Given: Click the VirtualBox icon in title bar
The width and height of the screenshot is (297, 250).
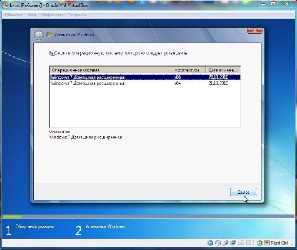Looking at the screenshot, I should 5,5.
